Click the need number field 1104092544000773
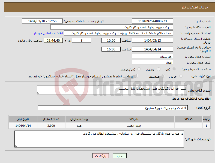The height and width of the screenshot is (163, 215). tap(153, 21)
